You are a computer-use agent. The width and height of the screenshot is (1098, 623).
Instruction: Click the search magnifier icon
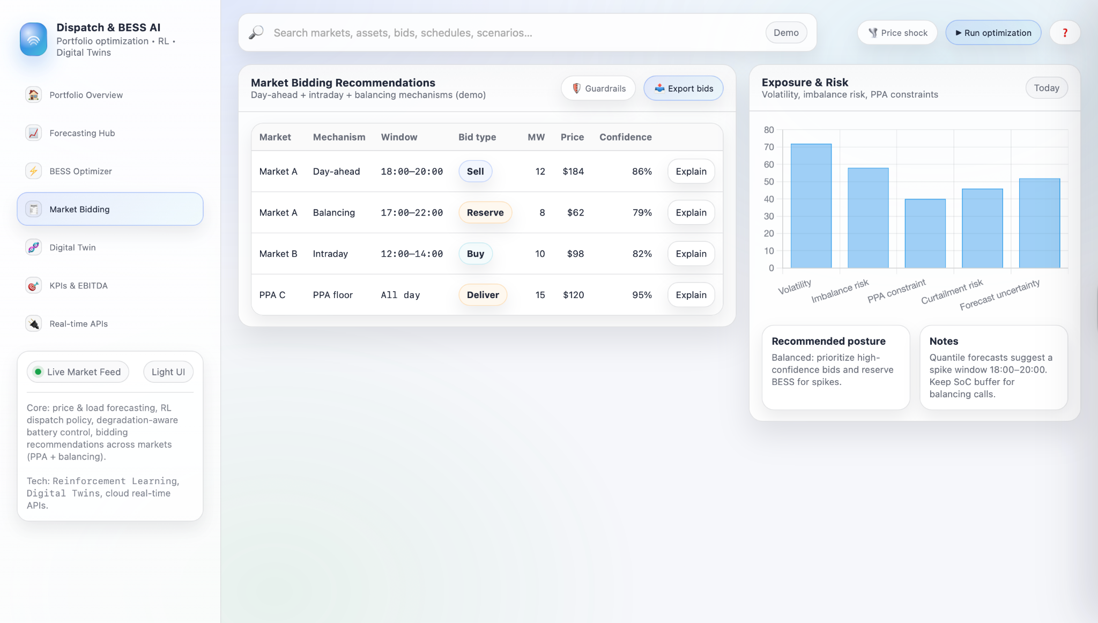[x=256, y=33]
